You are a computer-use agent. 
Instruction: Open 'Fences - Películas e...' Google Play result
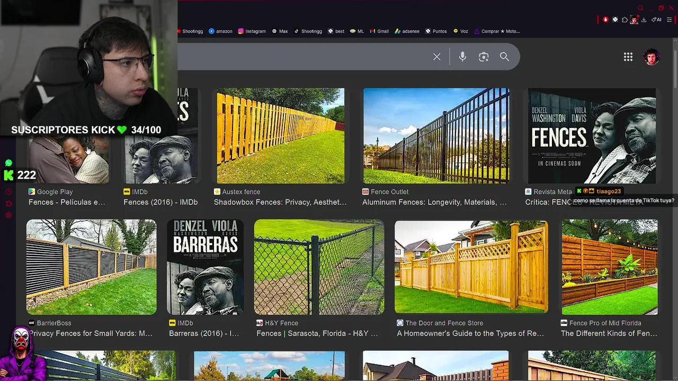click(67, 202)
